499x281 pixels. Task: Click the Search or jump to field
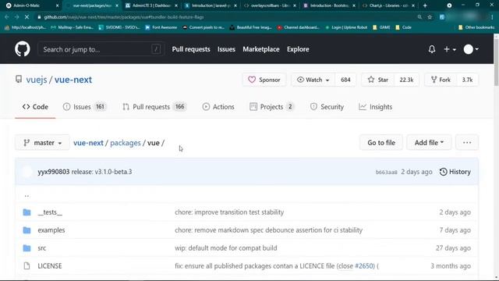coord(101,49)
